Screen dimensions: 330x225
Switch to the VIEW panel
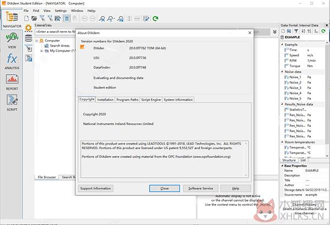pyautogui.click(x=12, y=41)
